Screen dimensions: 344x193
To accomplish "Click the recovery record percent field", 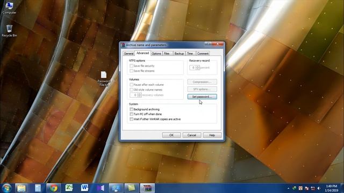I will (x=192, y=68).
